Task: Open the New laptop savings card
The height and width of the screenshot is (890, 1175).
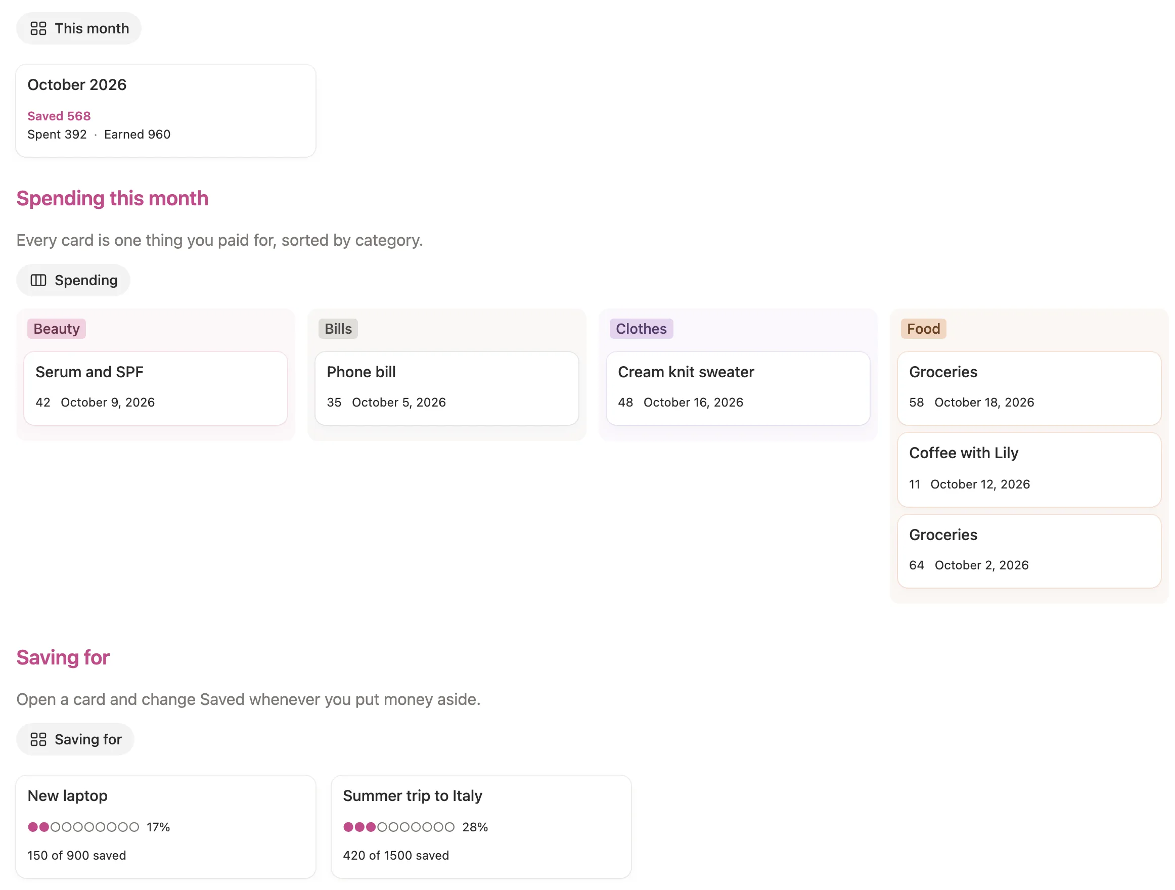Action: point(166,827)
